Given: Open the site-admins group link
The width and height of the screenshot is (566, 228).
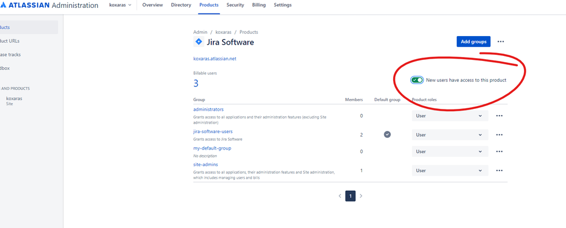Looking at the screenshot, I should pyautogui.click(x=205, y=164).
